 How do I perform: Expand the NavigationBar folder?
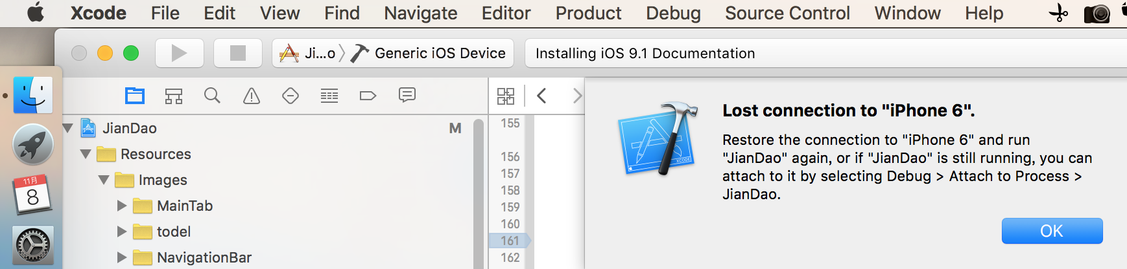click(122, 257)
